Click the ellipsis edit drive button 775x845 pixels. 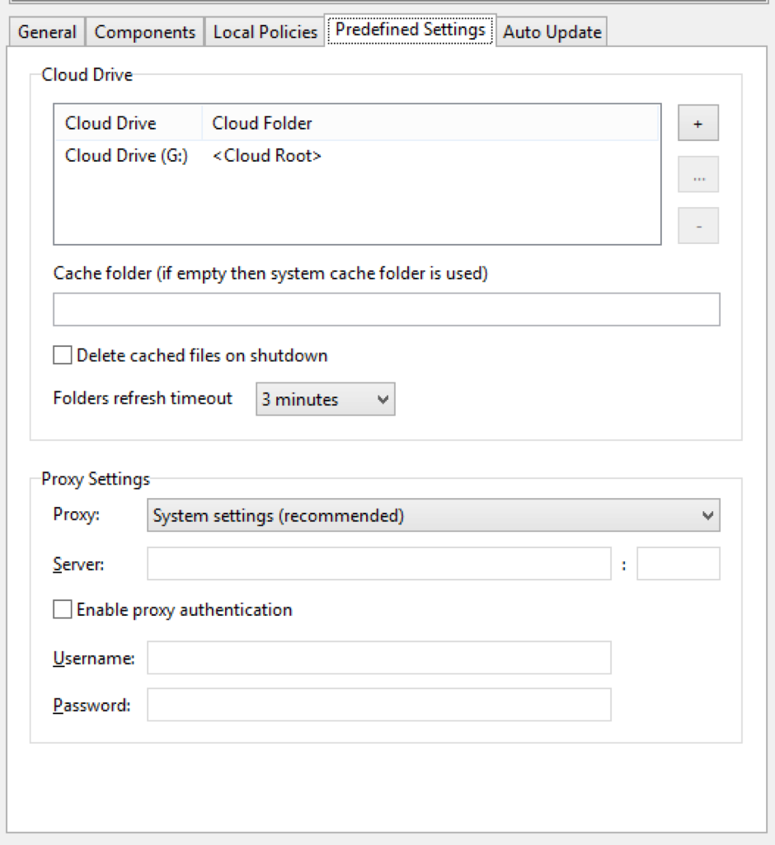[697, 175]
